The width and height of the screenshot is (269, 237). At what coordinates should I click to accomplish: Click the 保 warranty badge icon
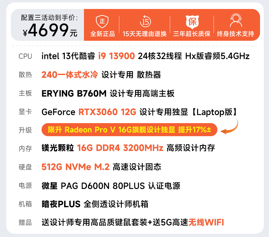pos(192,22)
